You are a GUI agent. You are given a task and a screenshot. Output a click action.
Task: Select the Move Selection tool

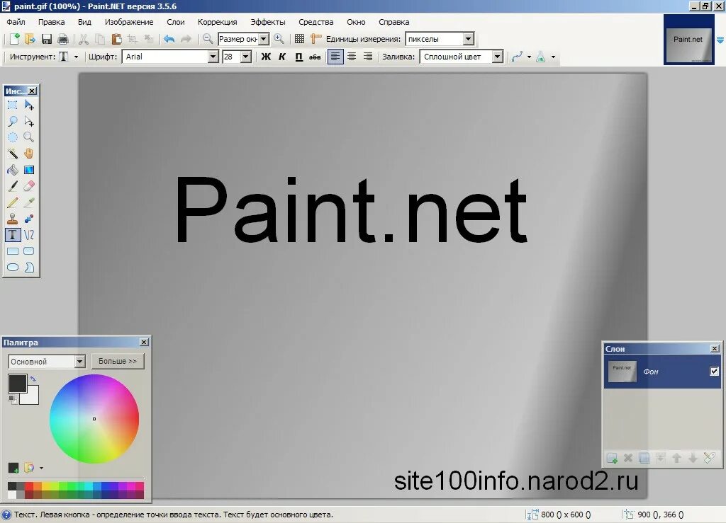pyautogui.click(x=28, y=122)
